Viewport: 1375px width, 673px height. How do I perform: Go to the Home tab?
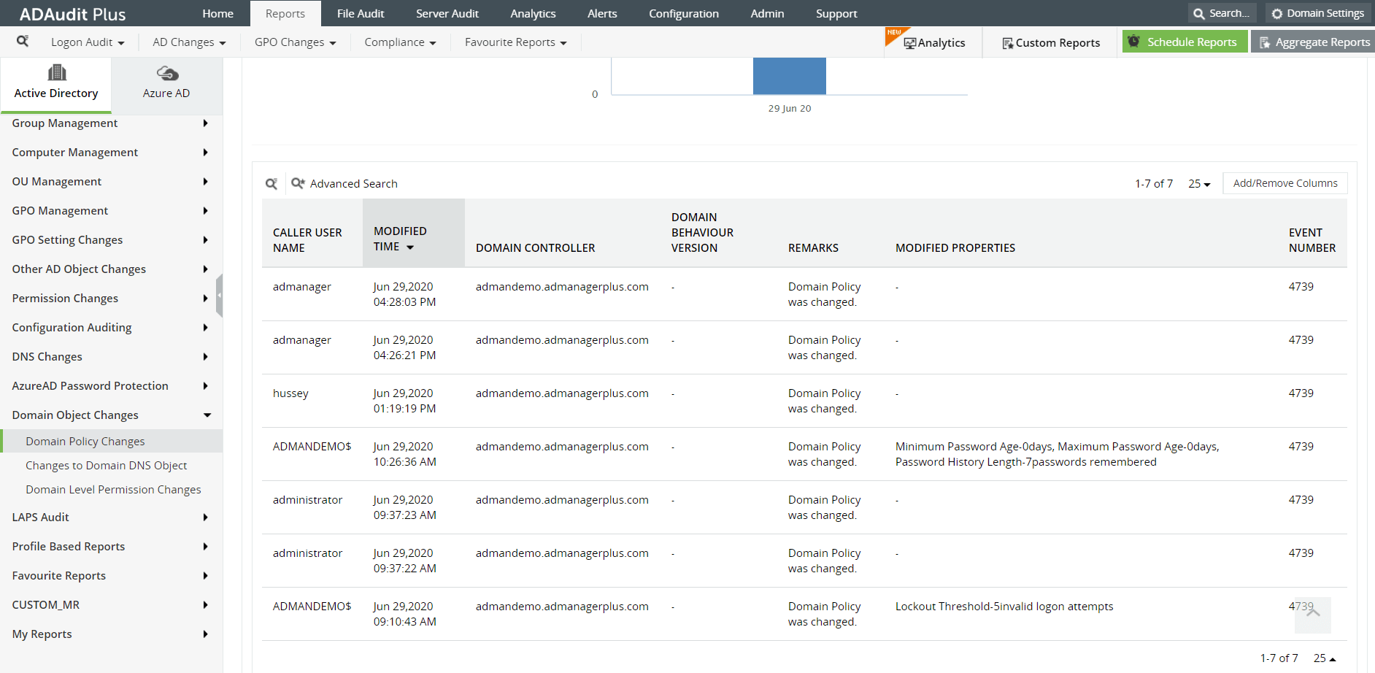pyautogui.click(x=218, y=14)
